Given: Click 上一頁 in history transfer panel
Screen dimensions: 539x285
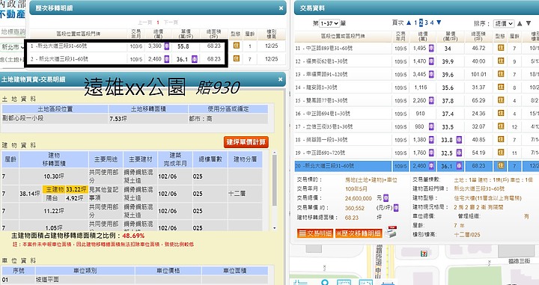Looking at the screenshot, I should (144, 22).
